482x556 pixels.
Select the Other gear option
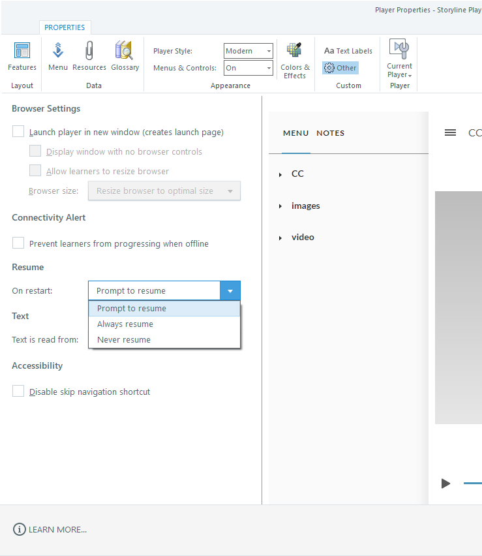point(340,68)
